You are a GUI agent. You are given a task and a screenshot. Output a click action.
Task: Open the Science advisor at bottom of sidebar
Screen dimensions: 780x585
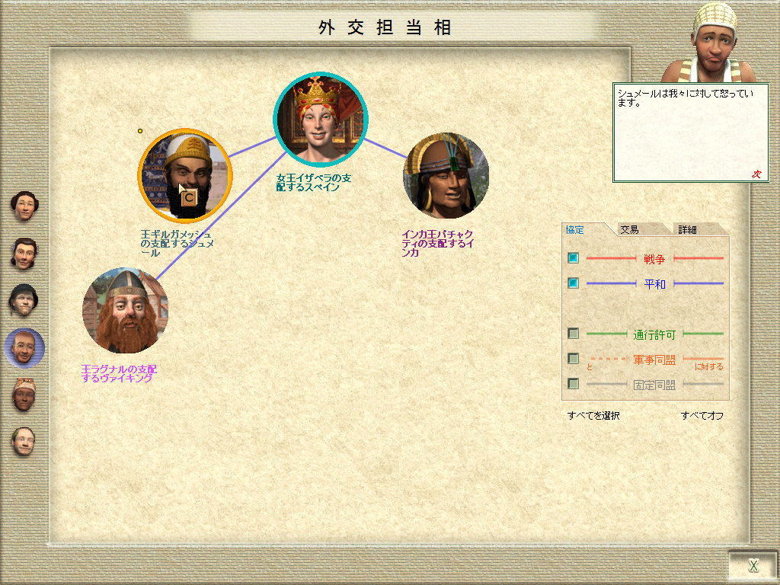click(x=24, y=442)
